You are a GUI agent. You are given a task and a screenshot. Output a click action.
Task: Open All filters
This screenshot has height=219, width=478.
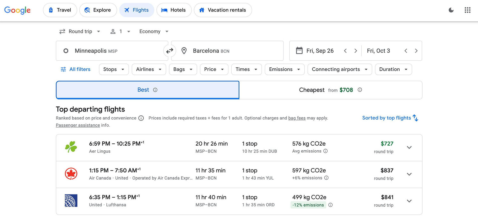click(x=76, y=69)
